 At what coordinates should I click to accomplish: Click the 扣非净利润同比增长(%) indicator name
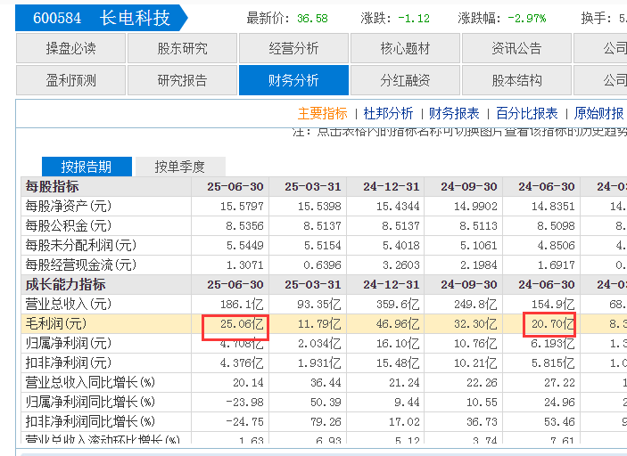(90, 421)
